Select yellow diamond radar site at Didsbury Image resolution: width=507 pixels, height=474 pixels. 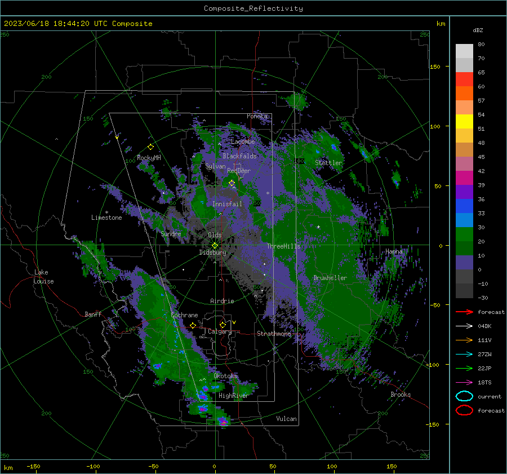tap(215, 246)
